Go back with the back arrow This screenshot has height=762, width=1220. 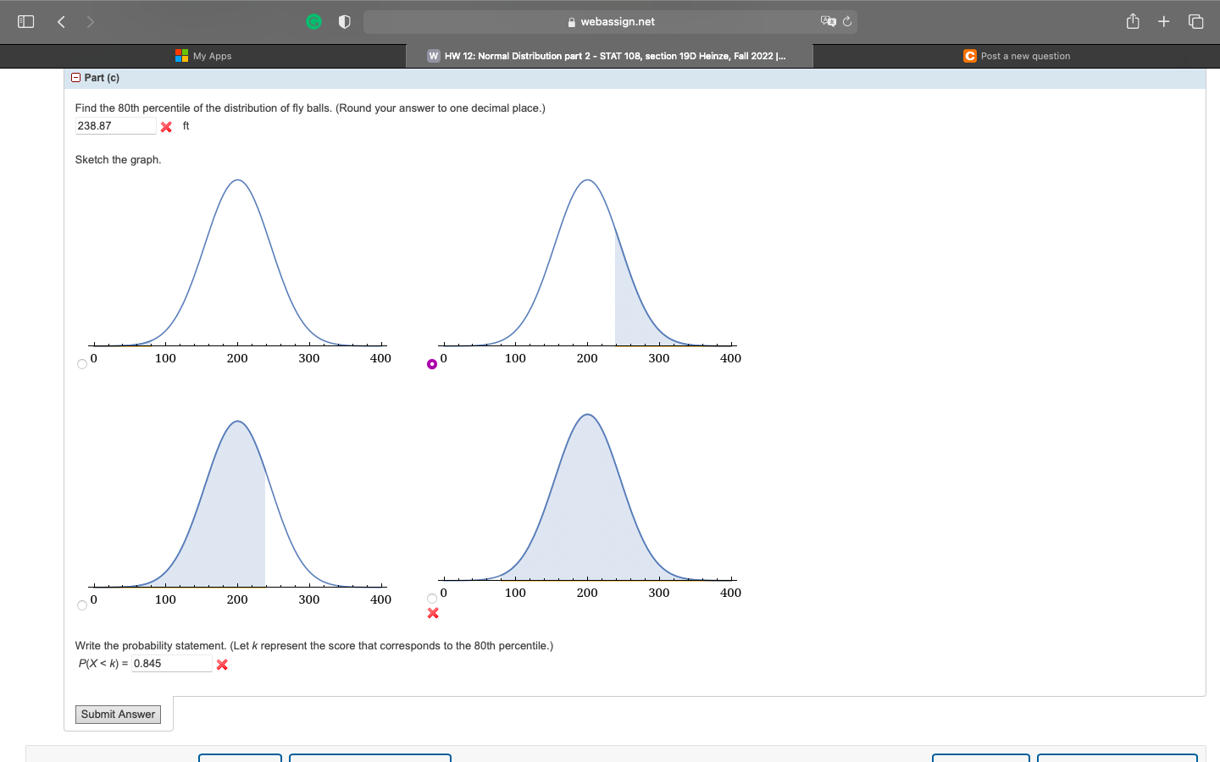tap(61, 22)
